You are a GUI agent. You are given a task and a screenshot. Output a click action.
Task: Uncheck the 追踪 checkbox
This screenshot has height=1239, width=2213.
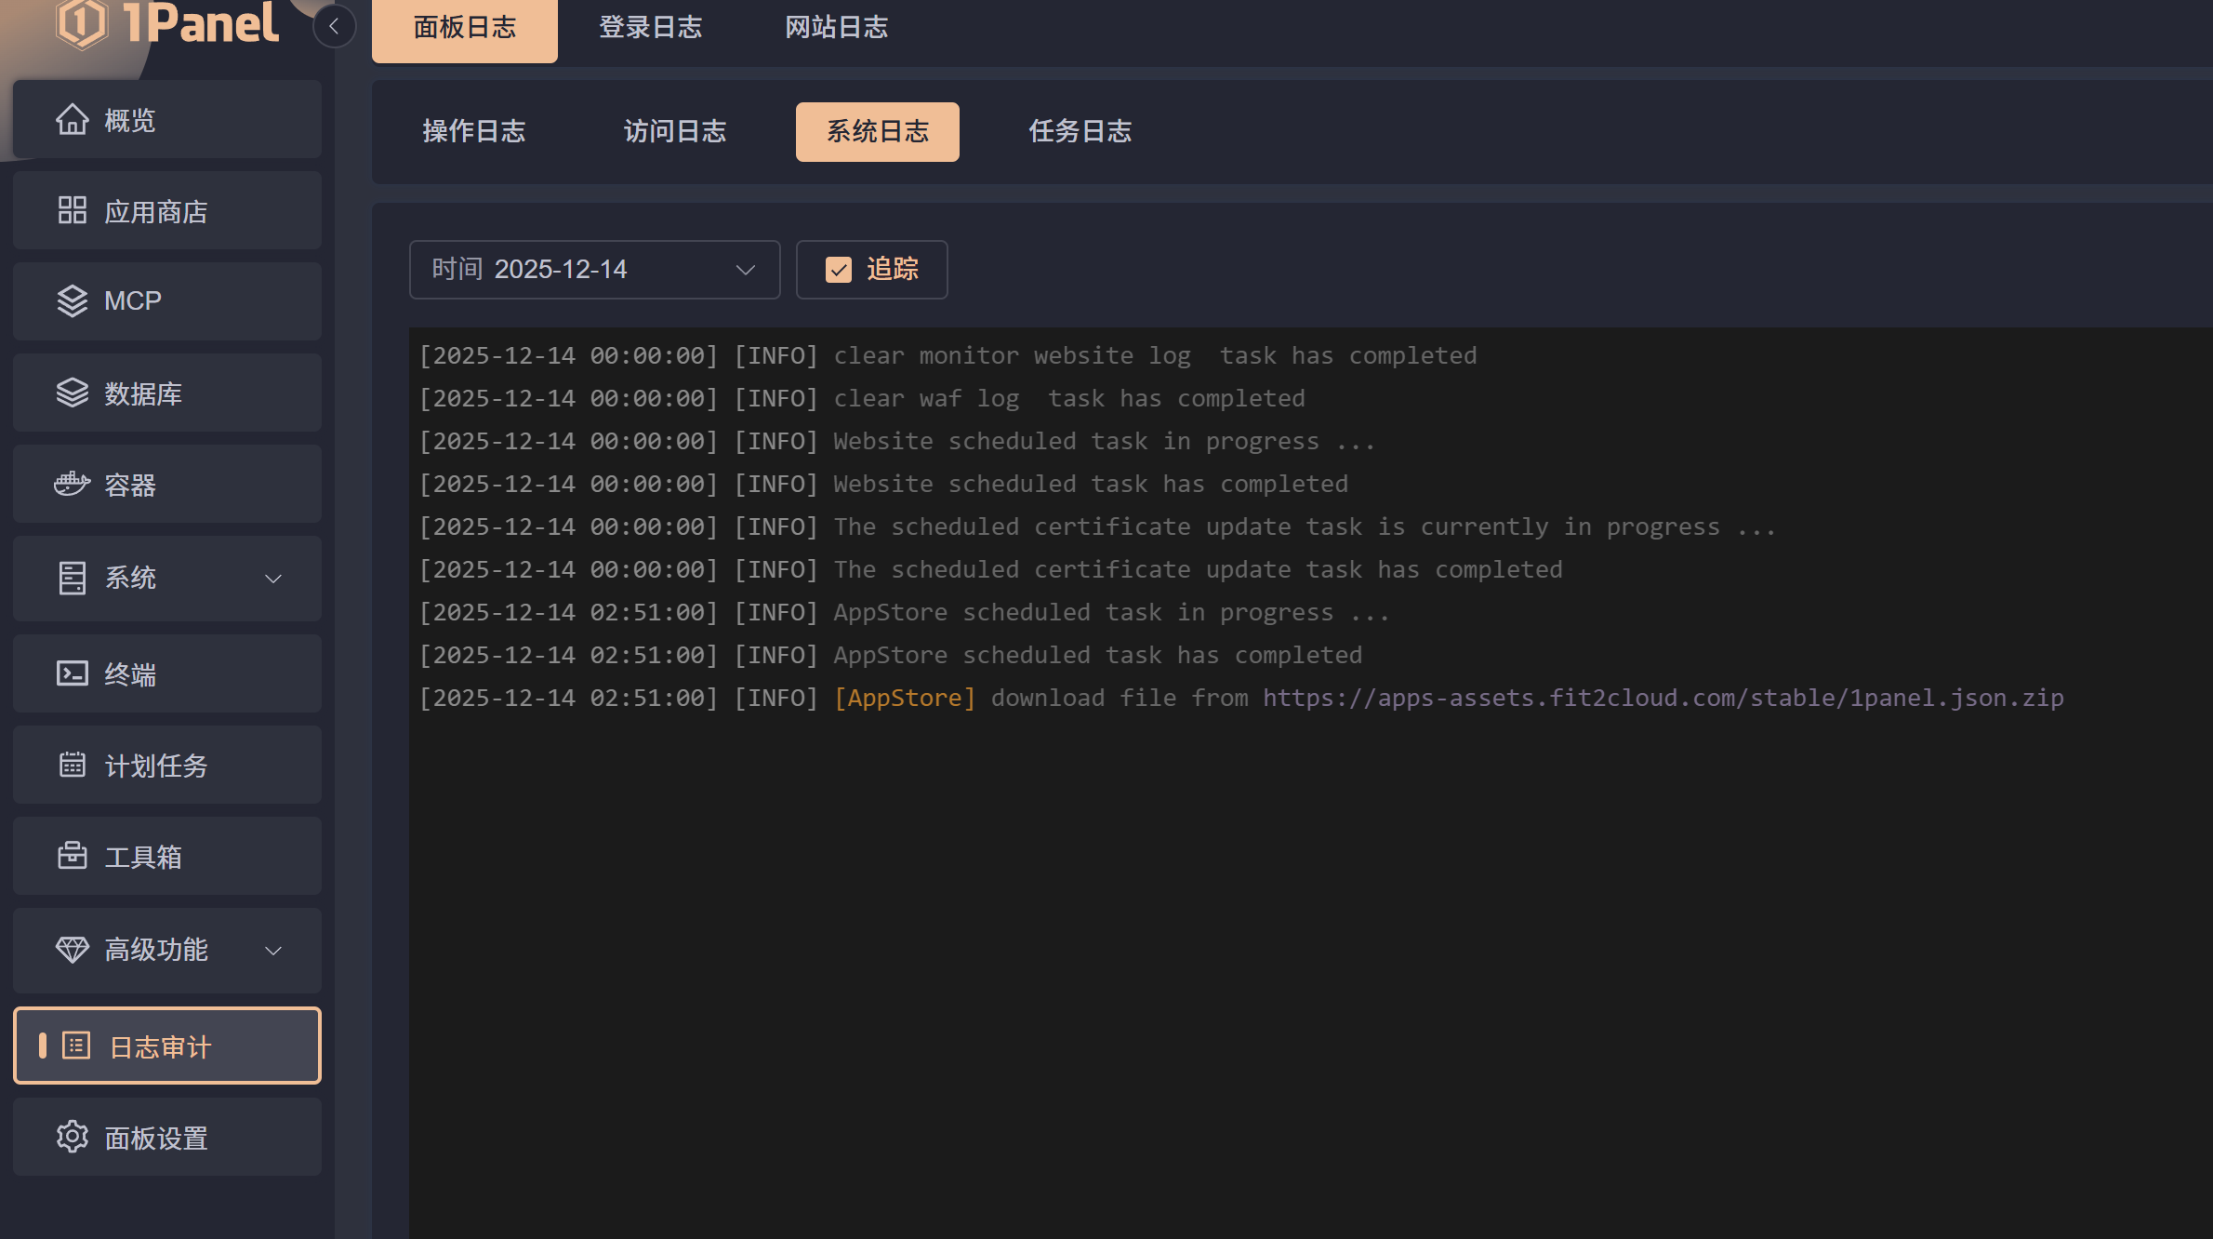(x=839, y=270)
